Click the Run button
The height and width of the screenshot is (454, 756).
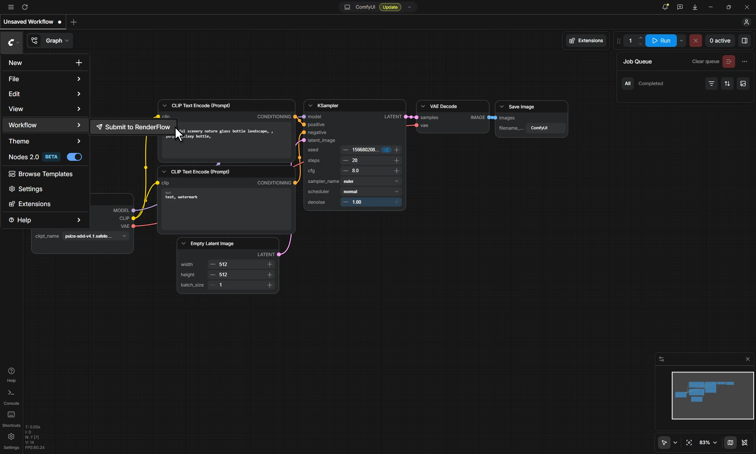point(661,41)
